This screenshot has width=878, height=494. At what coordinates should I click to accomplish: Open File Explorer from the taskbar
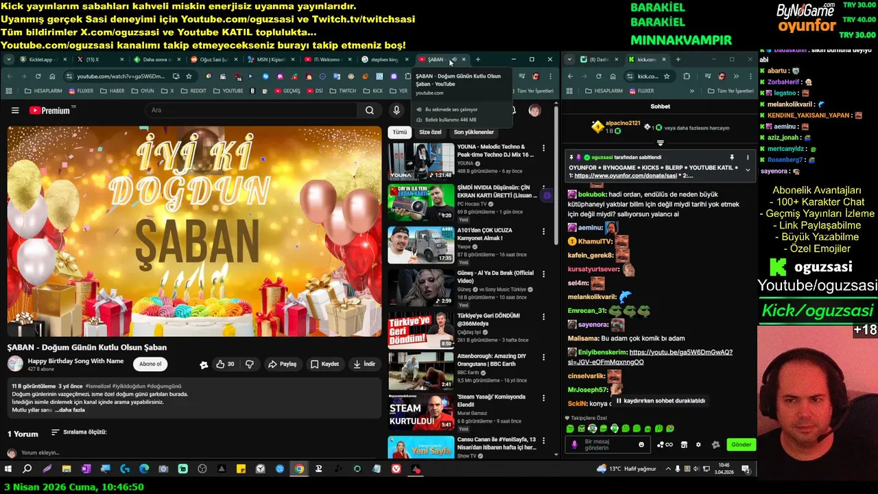[67, 469]
